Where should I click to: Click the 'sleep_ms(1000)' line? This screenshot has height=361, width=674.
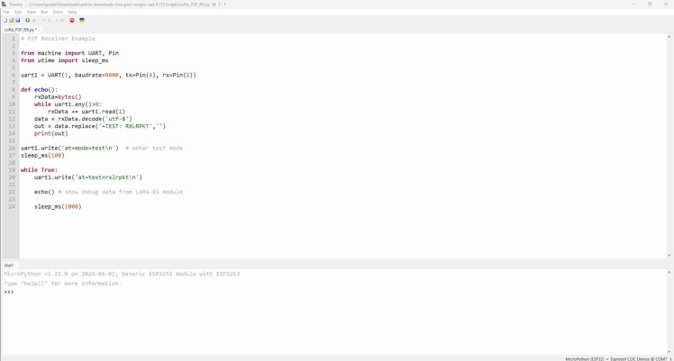(58, 206)
